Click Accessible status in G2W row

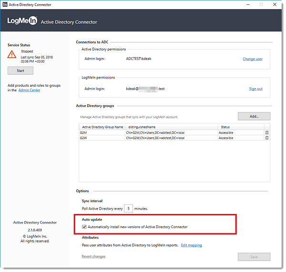click(241, 138)
